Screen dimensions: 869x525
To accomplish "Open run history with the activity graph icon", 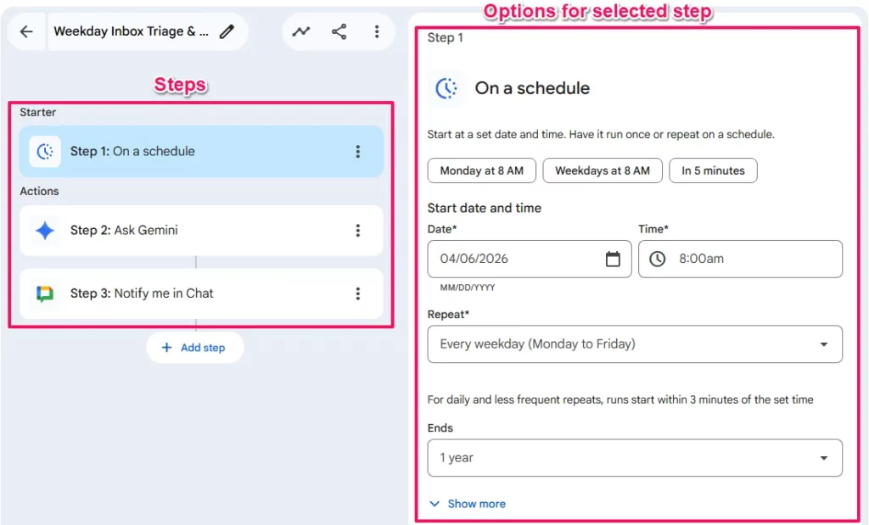I will click(x=300, y=31).
